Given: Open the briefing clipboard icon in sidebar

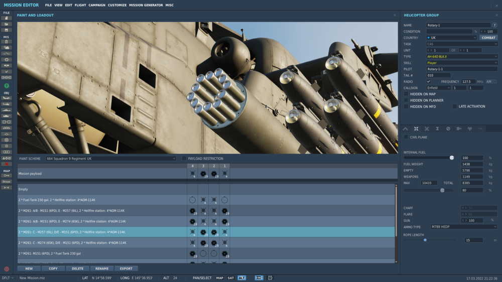Looking at the screenshot, I should (7, 42).
